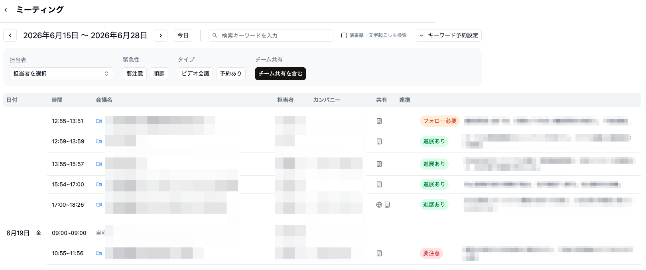Click building share icon in 15:54~17:00 row
Screen dimensions: 646x270
pyautogui.click(x=379, y=184)
